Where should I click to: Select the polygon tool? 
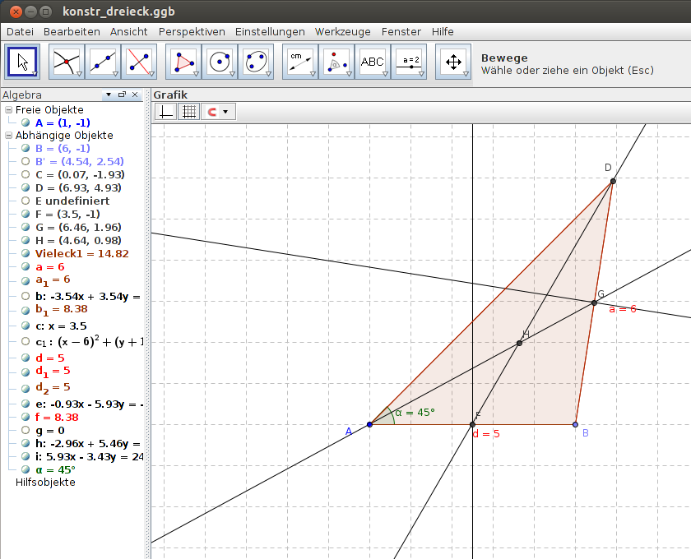183,61
